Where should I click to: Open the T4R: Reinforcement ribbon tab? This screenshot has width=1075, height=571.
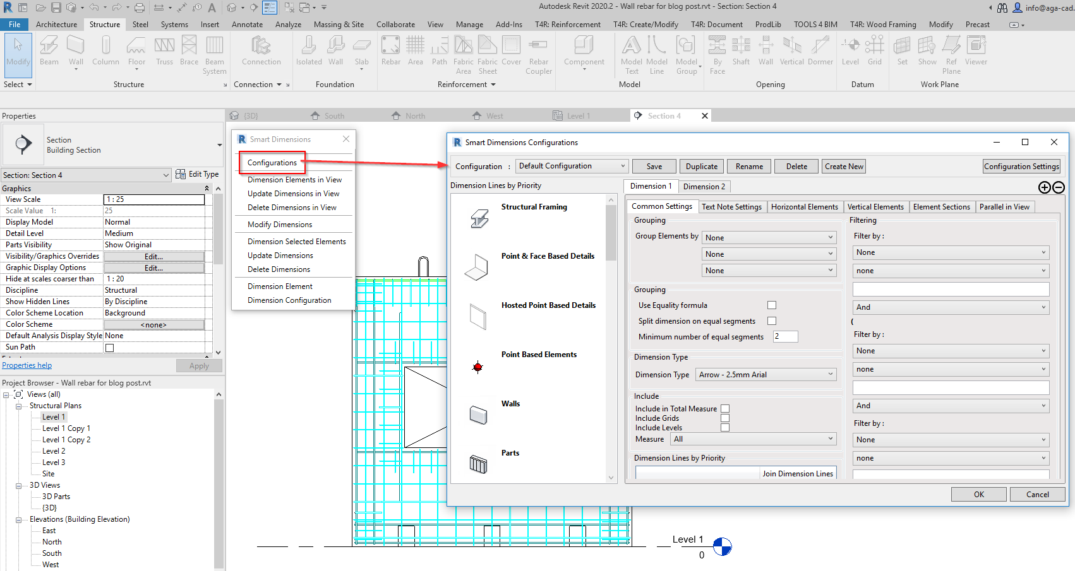tap(567, 25)
